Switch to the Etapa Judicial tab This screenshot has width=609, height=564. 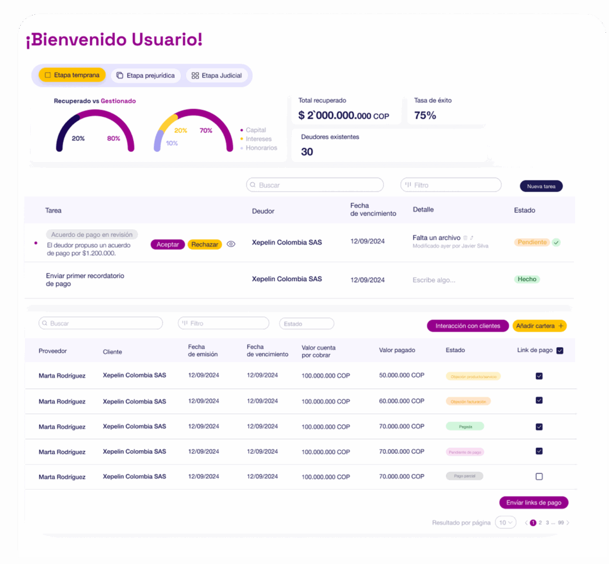216,76
